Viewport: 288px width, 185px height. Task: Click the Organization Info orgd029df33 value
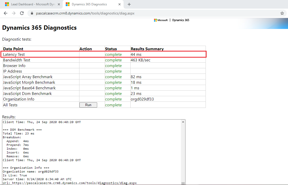(142, 99)
